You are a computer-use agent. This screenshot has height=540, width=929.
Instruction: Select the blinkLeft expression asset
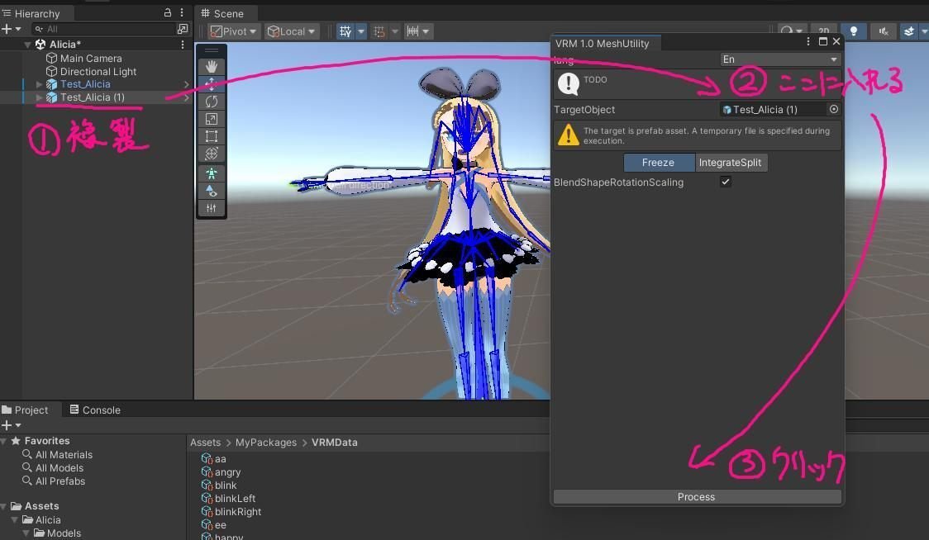pyautogui.click(x=229, y=499)
